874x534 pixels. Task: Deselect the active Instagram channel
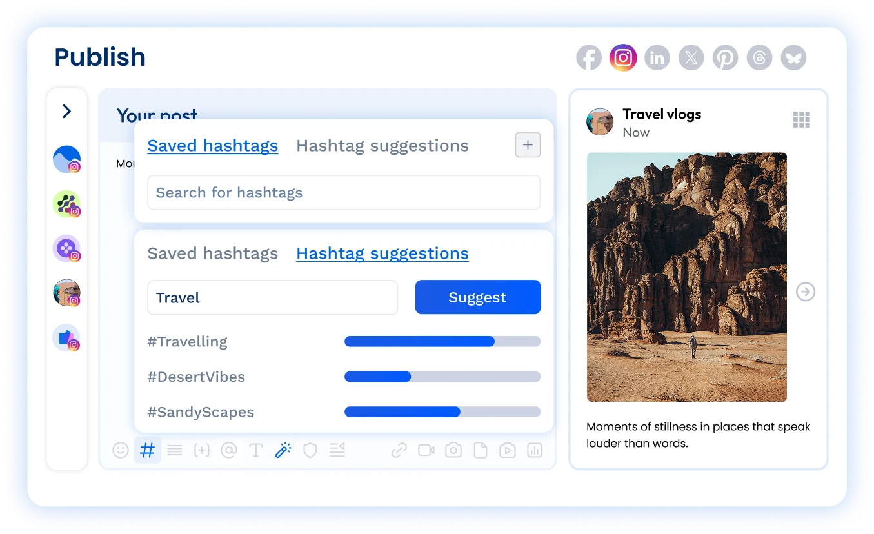pos(622,57)
